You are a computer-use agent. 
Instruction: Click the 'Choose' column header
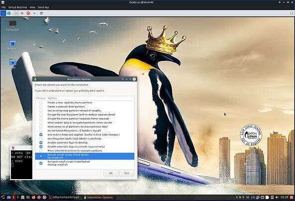coord(41,98)
